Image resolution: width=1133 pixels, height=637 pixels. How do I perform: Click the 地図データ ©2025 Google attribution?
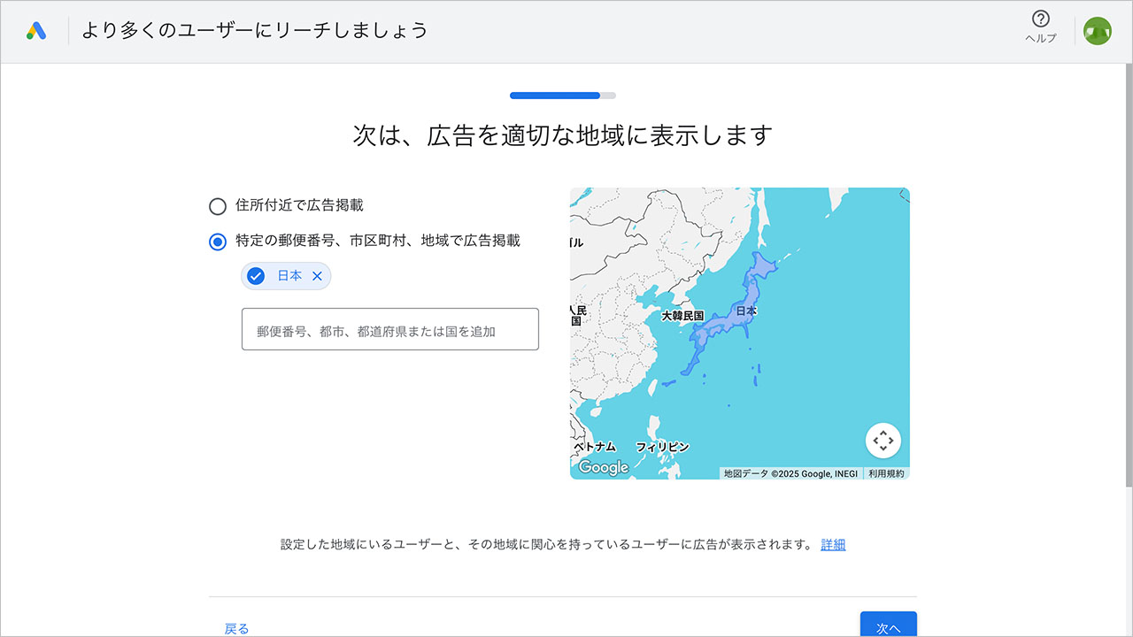(x=792, y=472)
